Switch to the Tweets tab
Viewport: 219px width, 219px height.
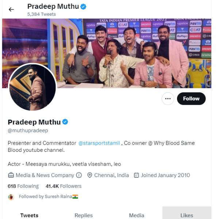pyautogui.click(x=29, y=215)
